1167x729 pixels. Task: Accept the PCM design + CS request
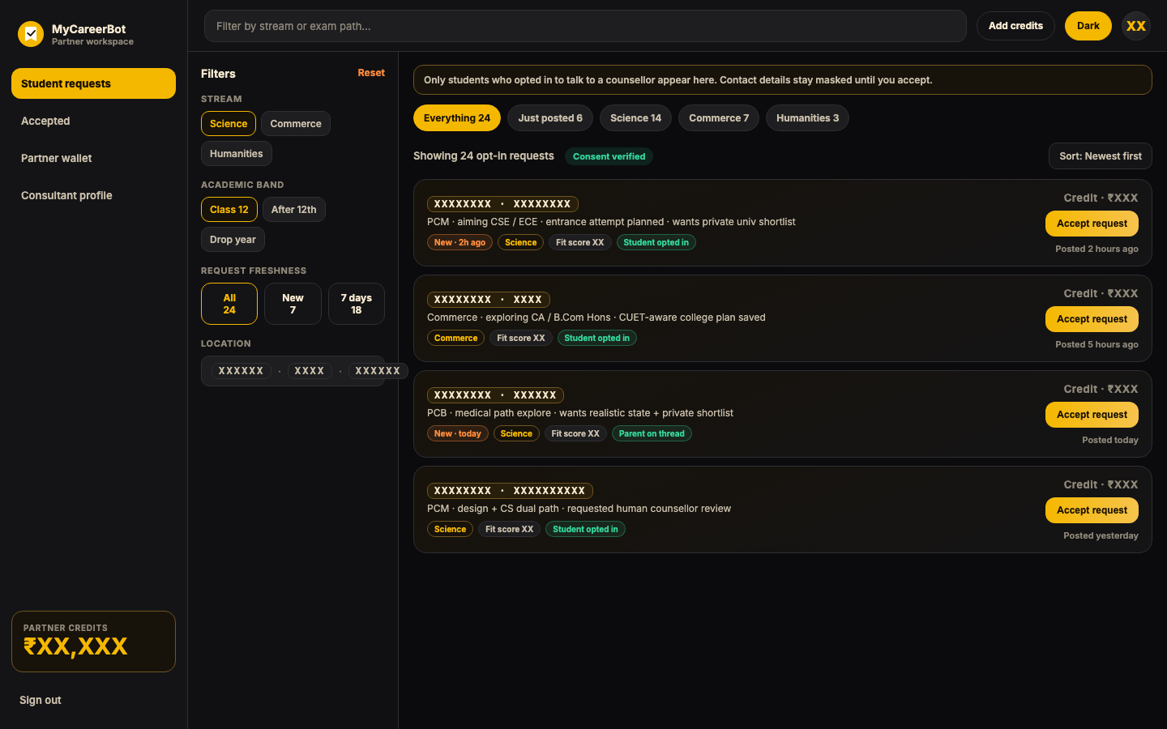[x=1092, y=510]
